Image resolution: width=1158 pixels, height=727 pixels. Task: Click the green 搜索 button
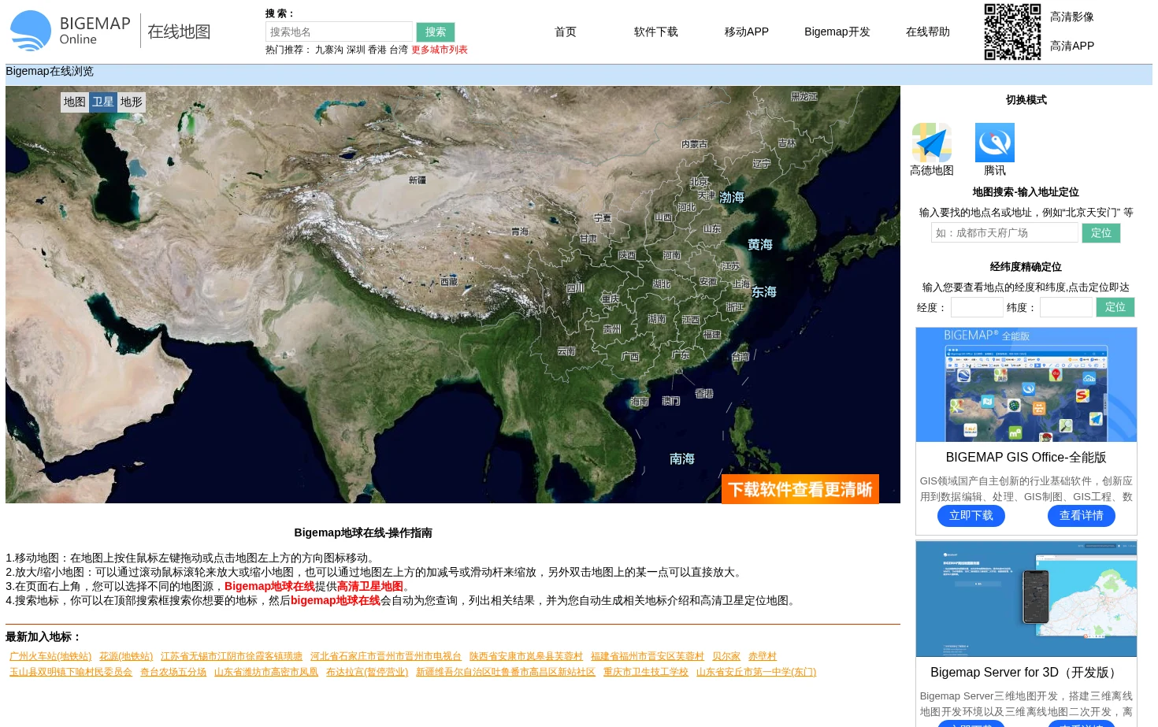(x=436, y=32)
